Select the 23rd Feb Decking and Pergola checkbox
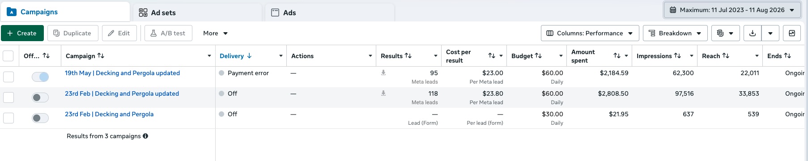This screenshot has height=161, width=808. pos(9,118)
